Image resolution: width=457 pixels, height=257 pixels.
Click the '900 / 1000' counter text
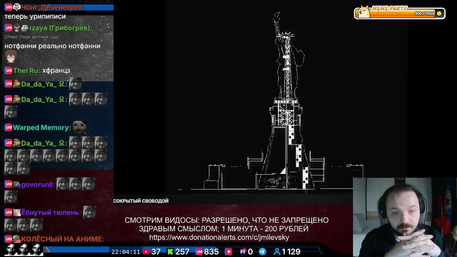point(425,14)
